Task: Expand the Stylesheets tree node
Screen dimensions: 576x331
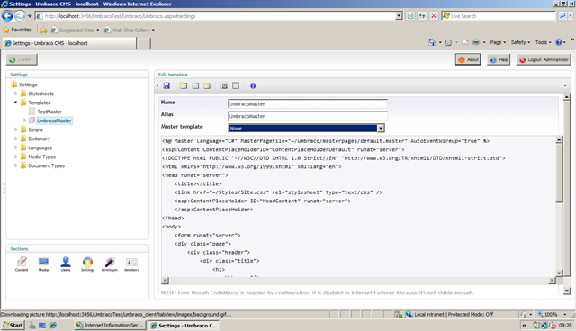Action: coord(16,94)
